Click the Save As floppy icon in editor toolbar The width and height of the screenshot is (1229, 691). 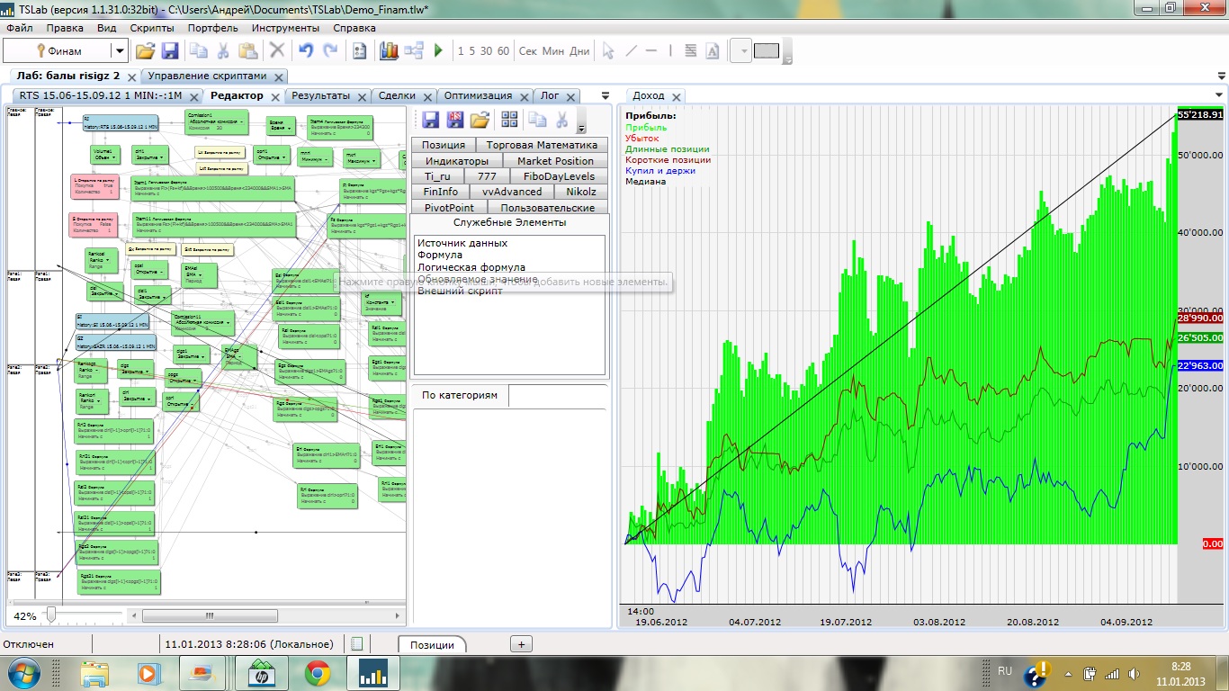pos(455,120)
